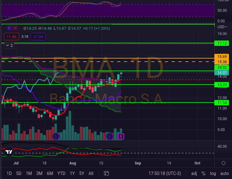Viewport: 232px width, 179px height.
Task: Click the 17:50:18 (UTC-3) timezone clock
Action: coord(165,173)
